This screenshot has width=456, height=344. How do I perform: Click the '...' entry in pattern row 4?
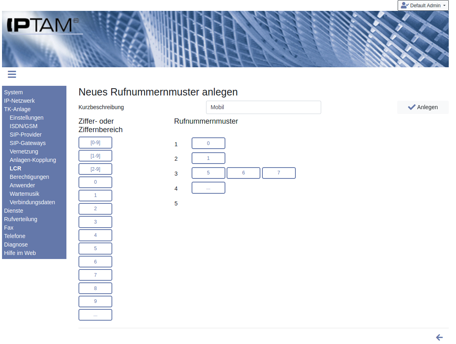(x=208, y=188)
